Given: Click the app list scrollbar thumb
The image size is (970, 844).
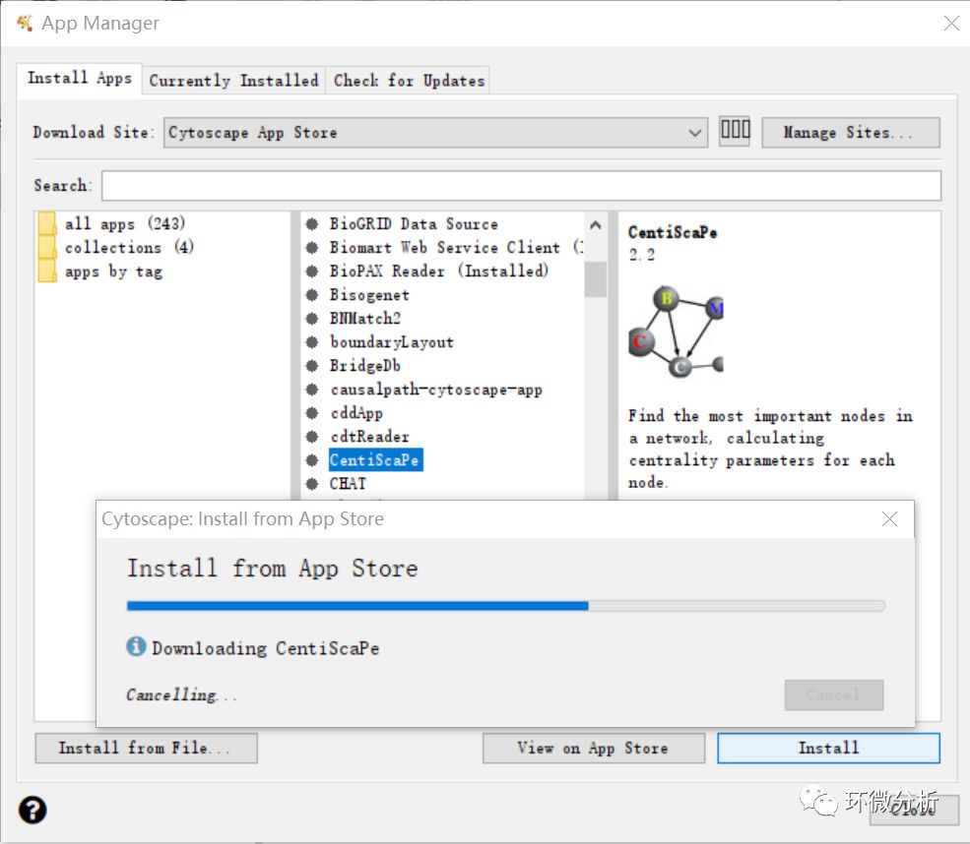Looking at the screenshot, I should click(595, 279).
